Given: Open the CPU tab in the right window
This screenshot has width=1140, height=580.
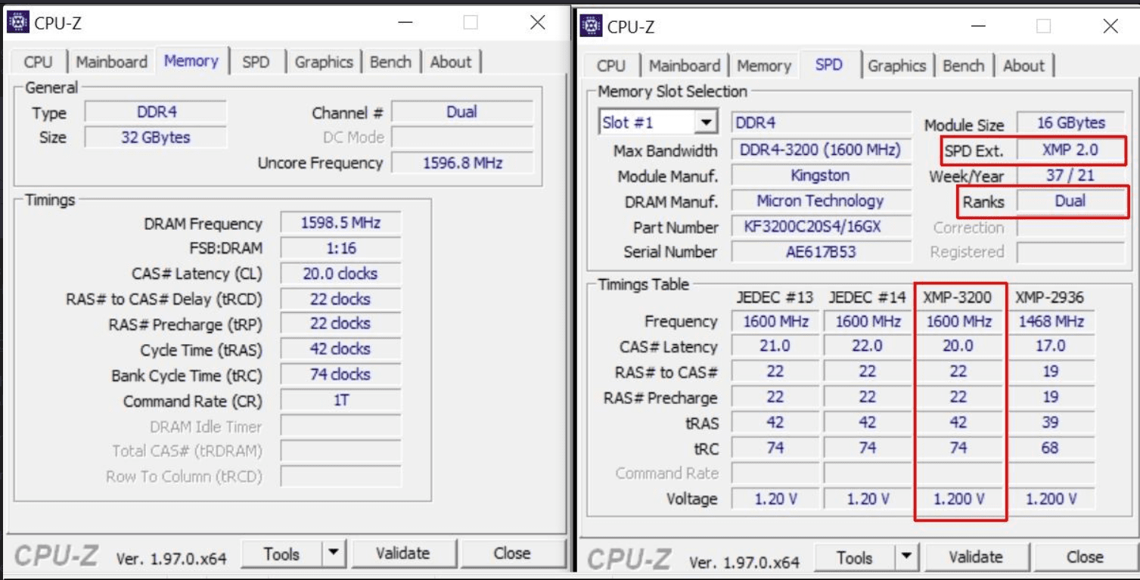Looking at the screenshot, I should pyautogui.click(x=611, y=66).
